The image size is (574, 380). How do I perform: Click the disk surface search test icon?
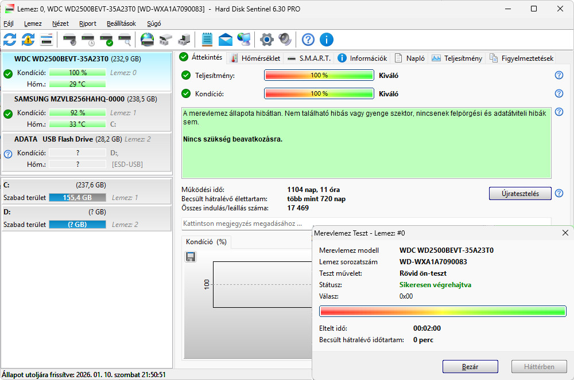coord(125,40)
